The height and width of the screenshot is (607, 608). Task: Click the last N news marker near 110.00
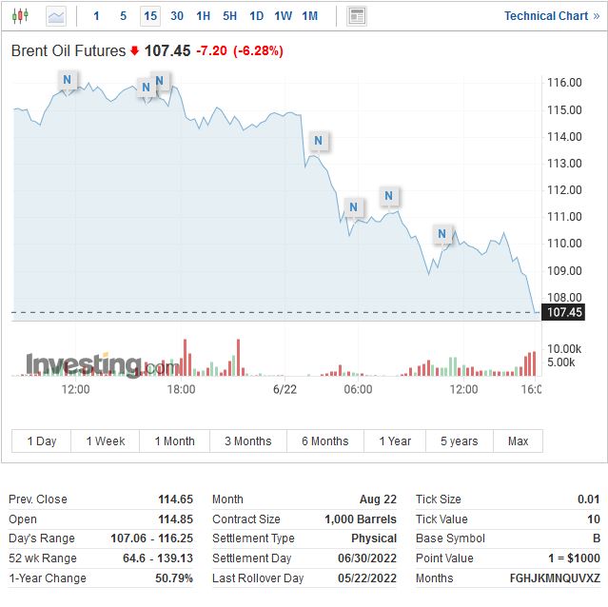(442, 233)
